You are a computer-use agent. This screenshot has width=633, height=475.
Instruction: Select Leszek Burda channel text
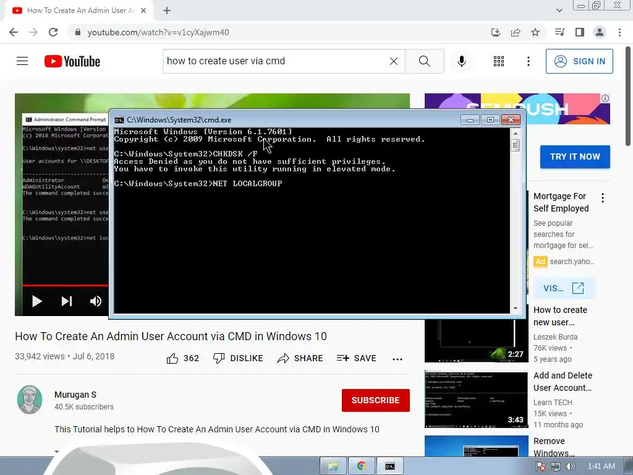[x=555, y=337]
